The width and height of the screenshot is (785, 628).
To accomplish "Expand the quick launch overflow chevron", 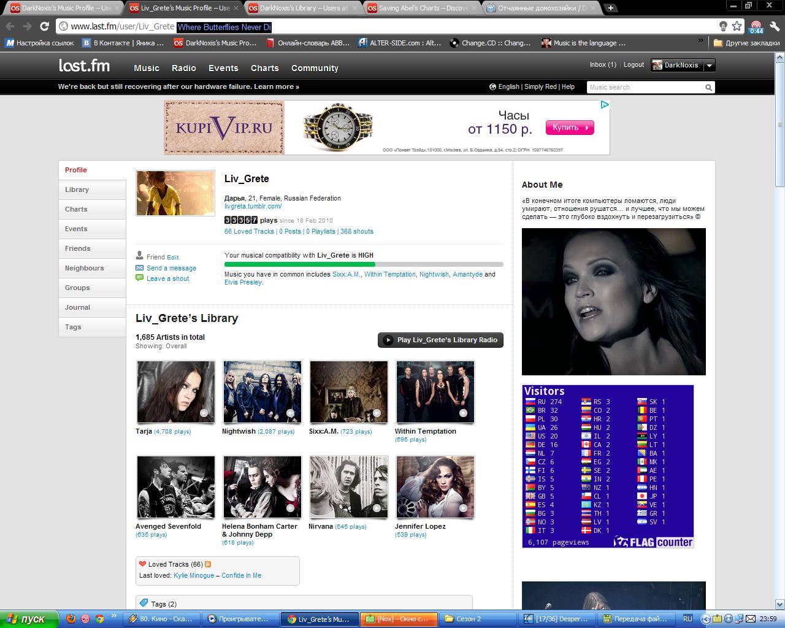I will tap(113, 616).
